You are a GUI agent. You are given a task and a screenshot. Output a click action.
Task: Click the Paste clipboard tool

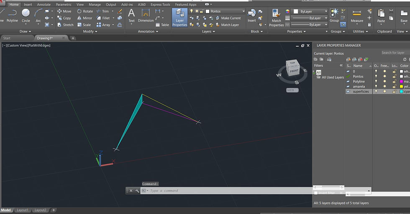click(381, 16)
